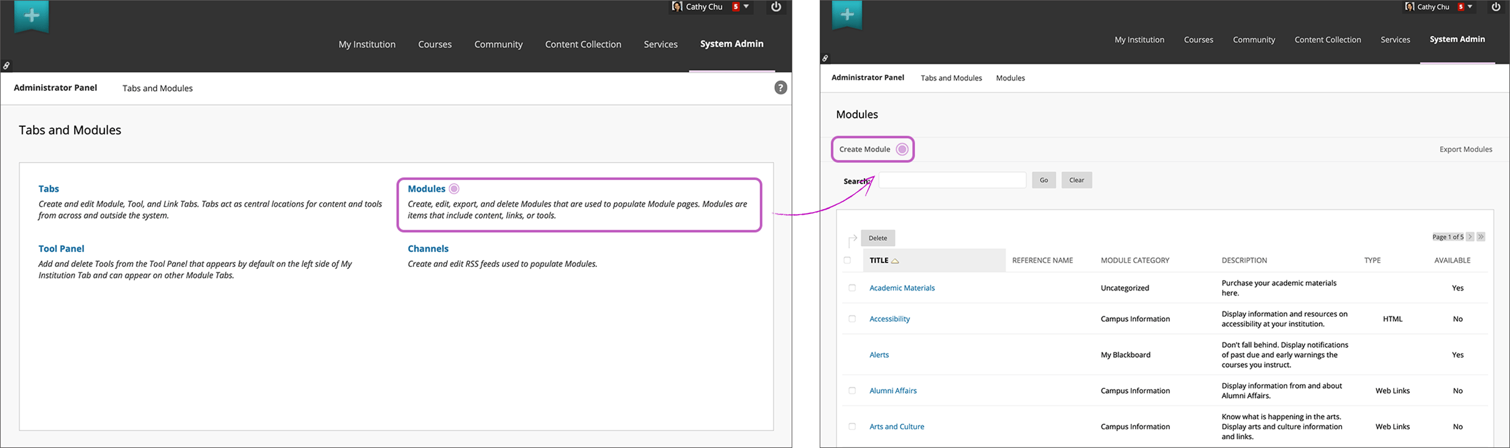The width and height of the screenshot is (1510, 448).
Task: Open the help question mark icon
Action: pyautogui.click(x=780, y=88)
